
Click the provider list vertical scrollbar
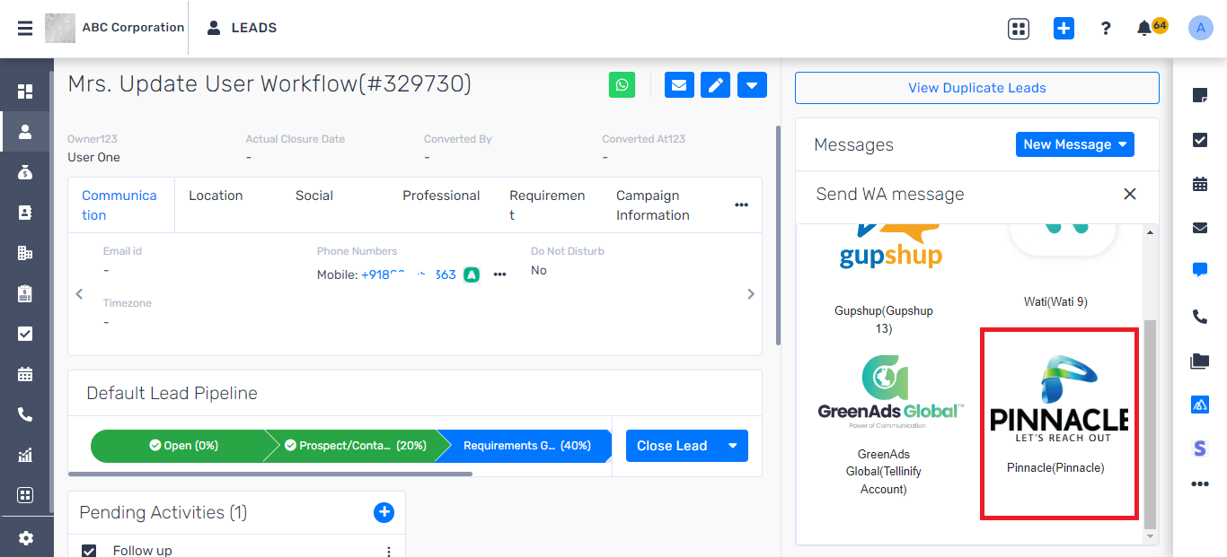[x=1150, y=423]
